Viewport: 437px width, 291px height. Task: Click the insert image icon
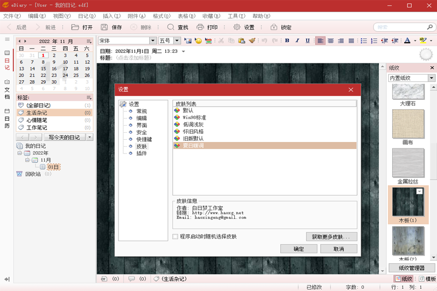coord(188,40)
